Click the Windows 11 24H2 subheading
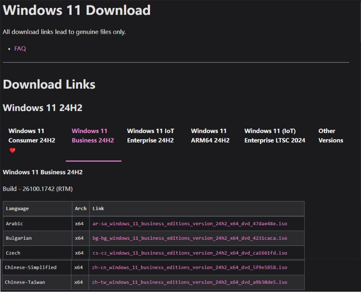 42,108
